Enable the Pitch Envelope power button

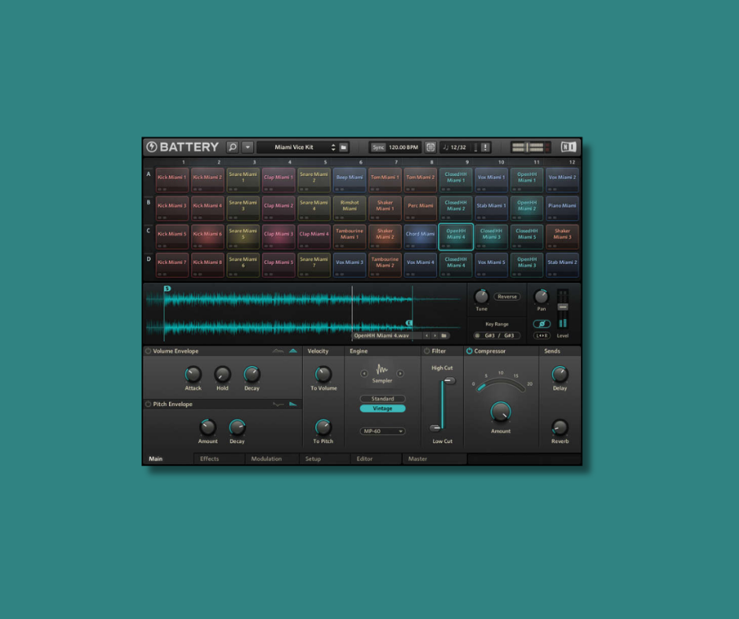click(148, 405)
